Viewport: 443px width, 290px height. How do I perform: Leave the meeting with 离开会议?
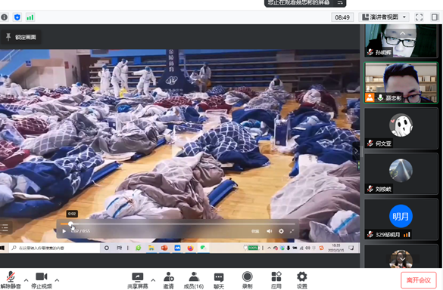coord(419,280)
